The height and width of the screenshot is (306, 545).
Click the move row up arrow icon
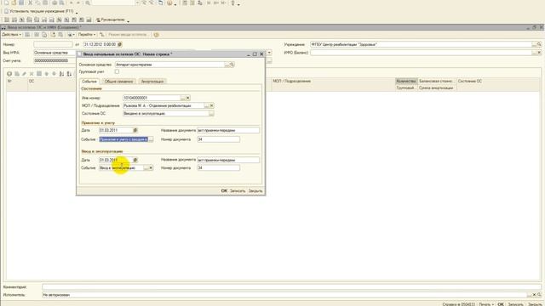click(47, 74)
